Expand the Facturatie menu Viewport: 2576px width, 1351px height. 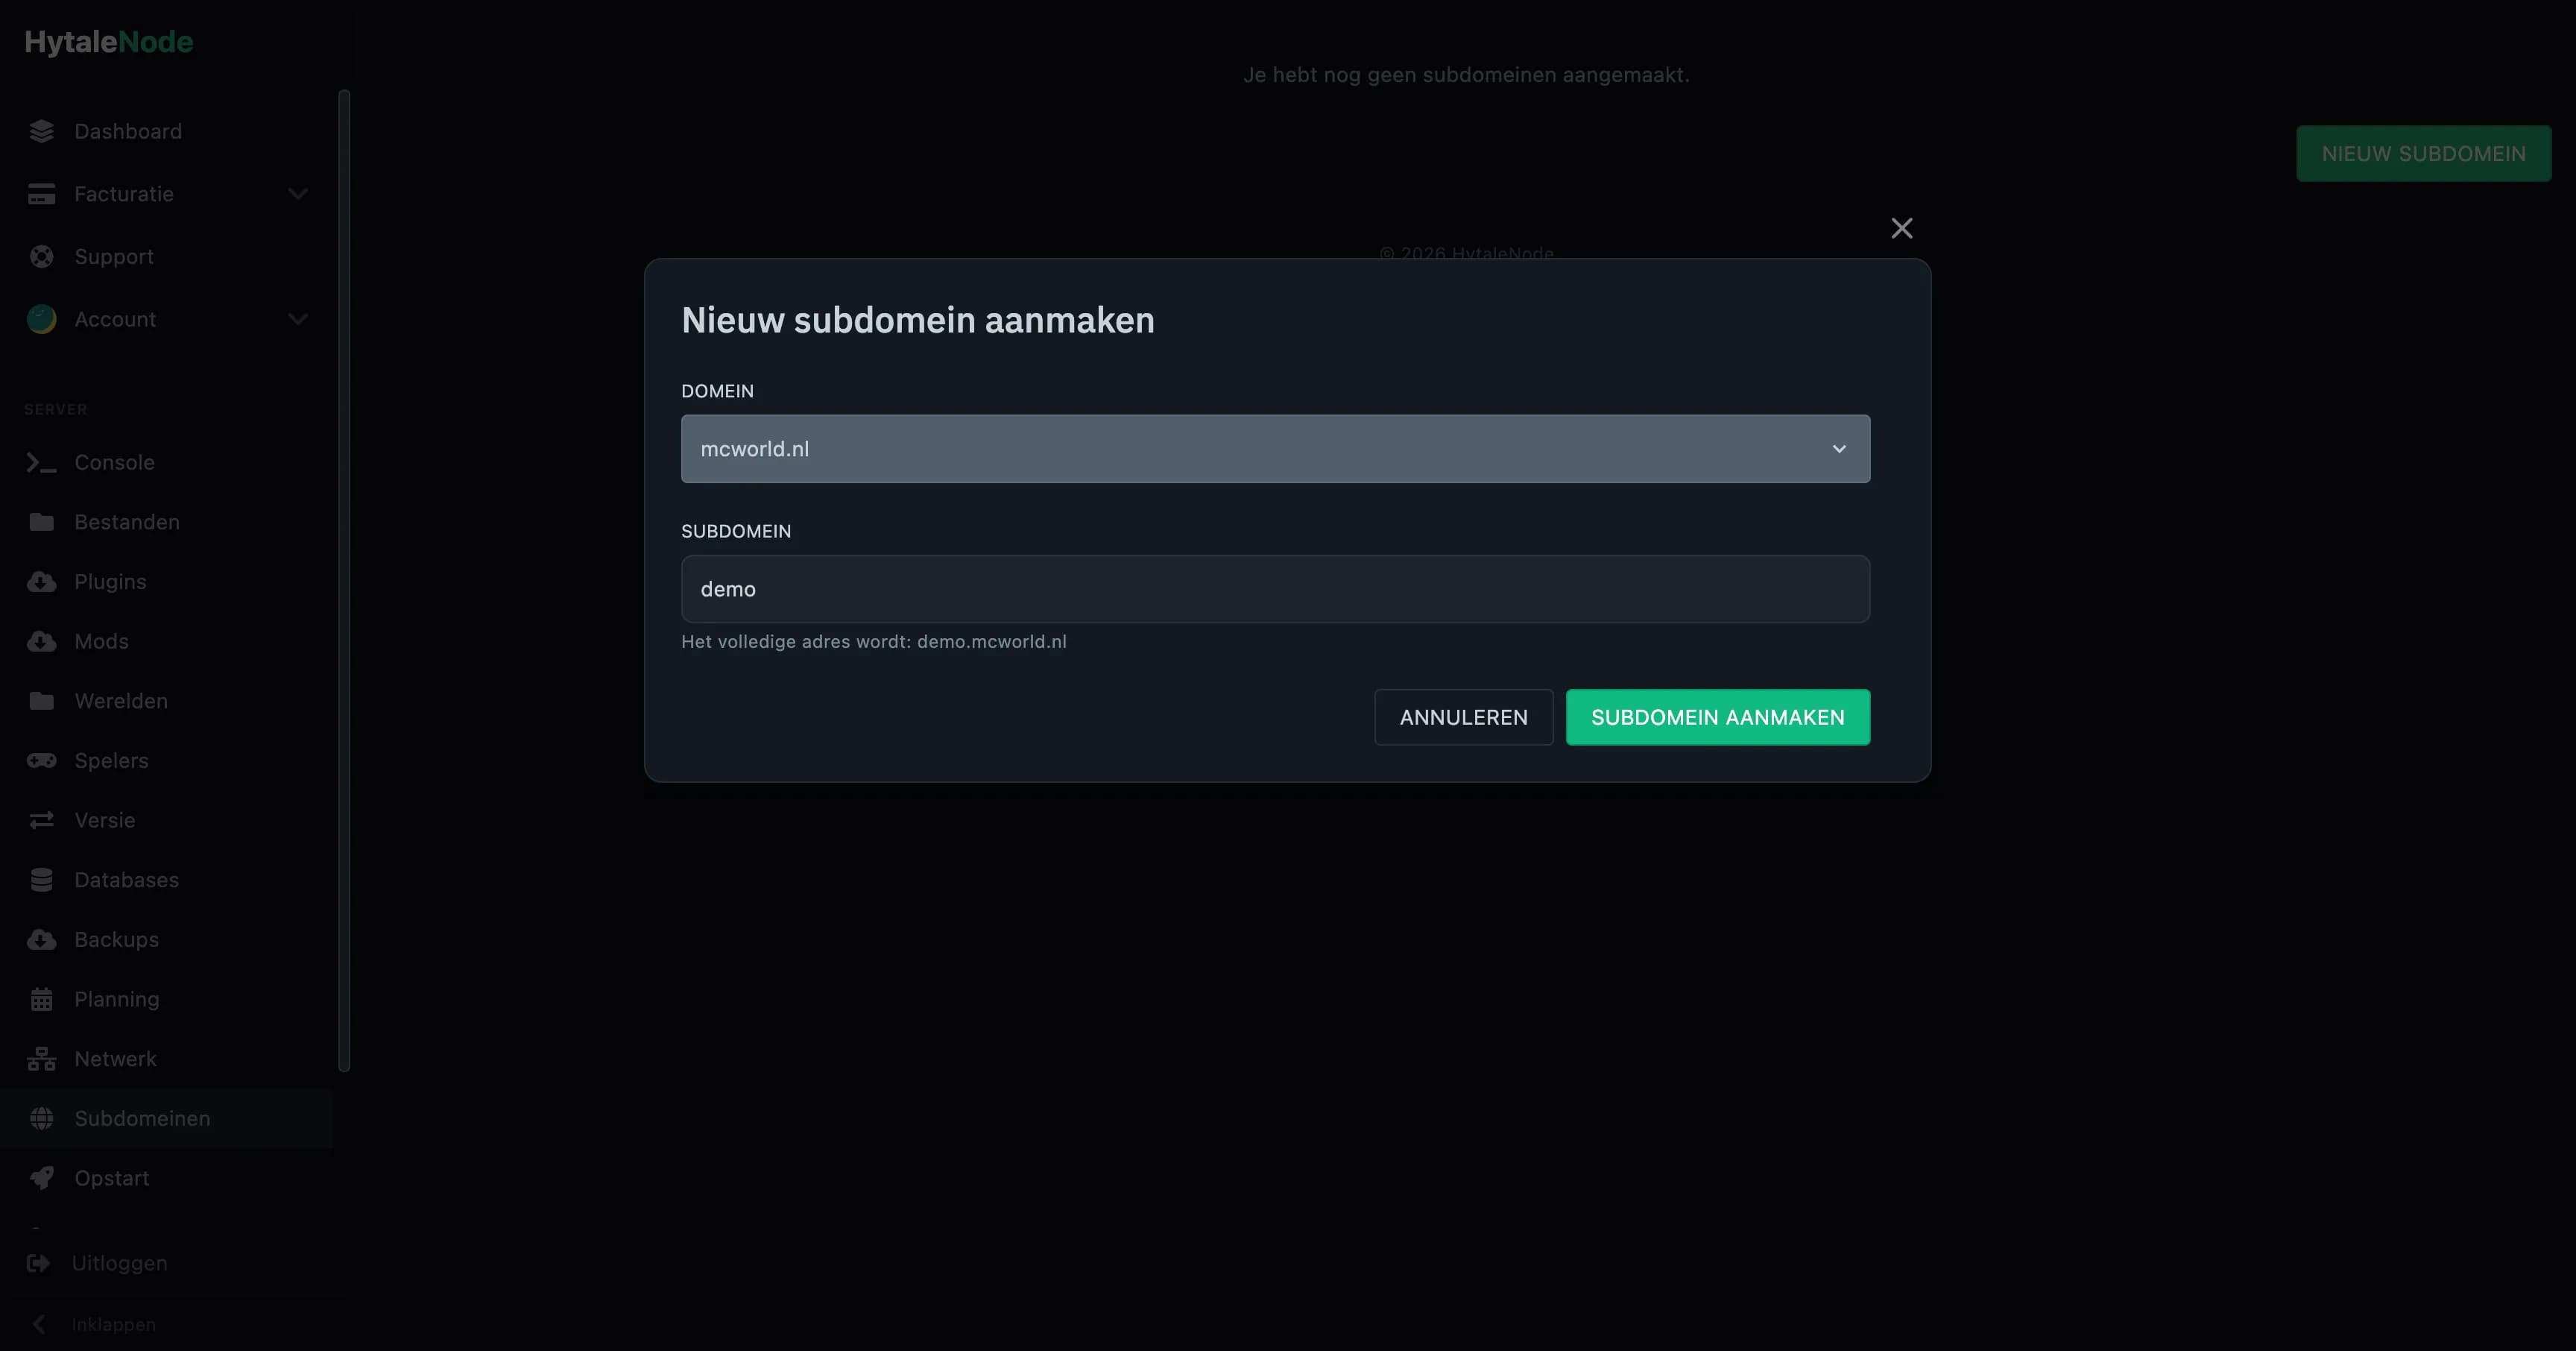[x=298, y=193]
